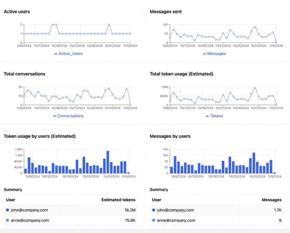Click the Tokens legend marker icon
Image resolution: width=290 pixels, height=233 pixels.
[207, 116]
